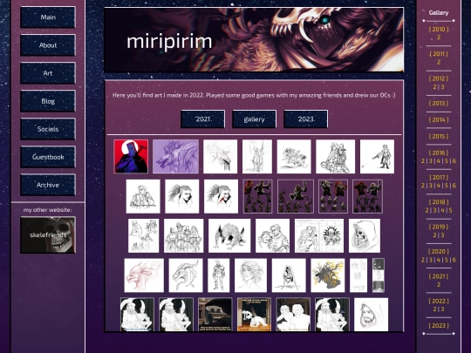471x353 pixels.
Task: Open page 3 of 2012 gallery
Action: click(x=442, y=87)
